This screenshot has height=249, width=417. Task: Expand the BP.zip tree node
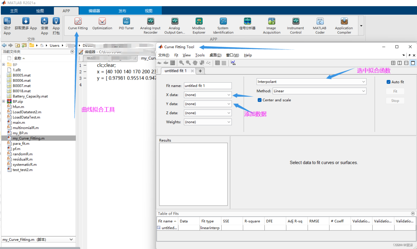tap(3, 101)
